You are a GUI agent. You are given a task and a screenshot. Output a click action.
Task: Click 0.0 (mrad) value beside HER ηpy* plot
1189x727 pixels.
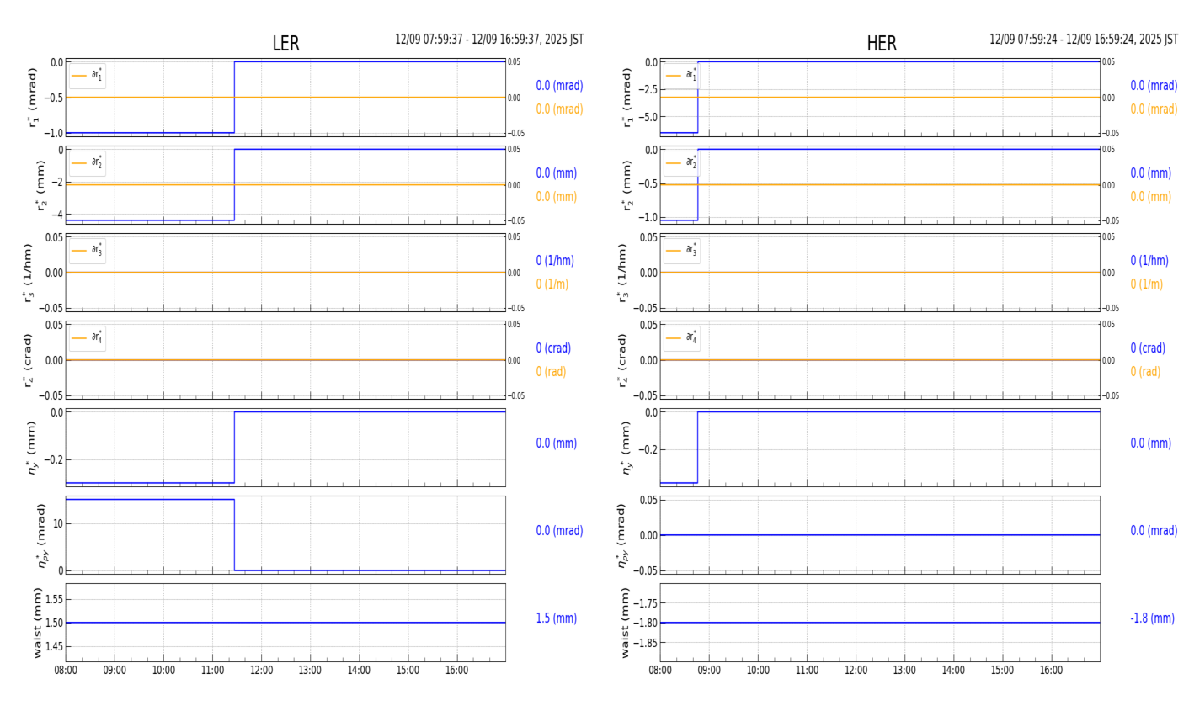pos(1154,531)
